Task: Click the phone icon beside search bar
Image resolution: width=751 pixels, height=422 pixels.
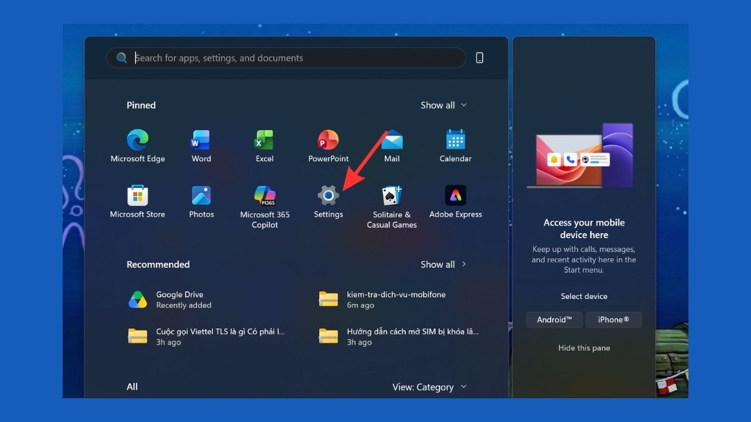Action: click(480, 58)
